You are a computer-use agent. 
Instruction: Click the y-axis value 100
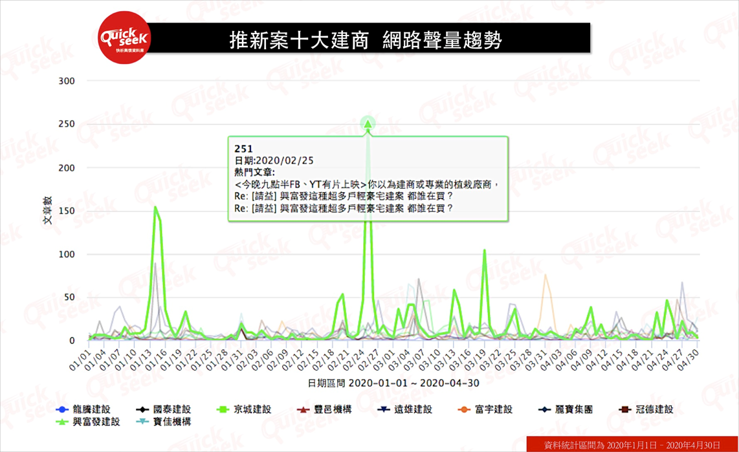click(x=67, y=254)
